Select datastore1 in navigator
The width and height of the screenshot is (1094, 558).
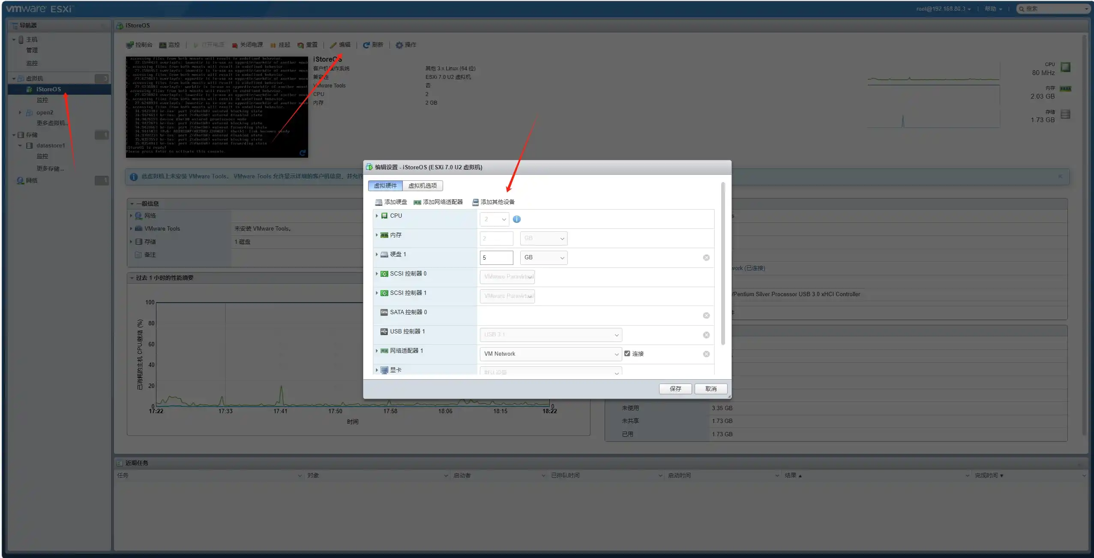click(51, 146)
